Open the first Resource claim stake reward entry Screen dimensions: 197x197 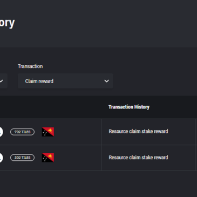138,131
